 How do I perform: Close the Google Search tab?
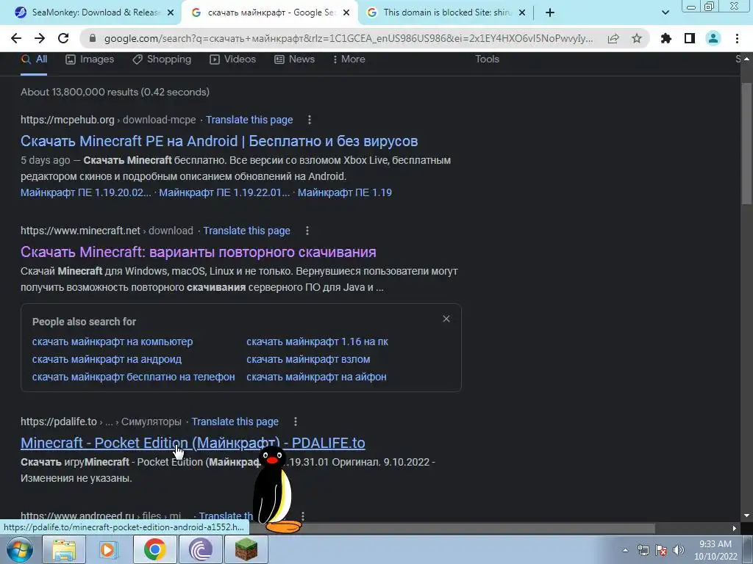346,12
